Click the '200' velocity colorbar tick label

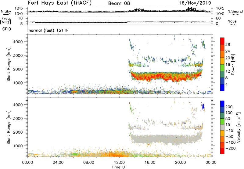[229, 107]
